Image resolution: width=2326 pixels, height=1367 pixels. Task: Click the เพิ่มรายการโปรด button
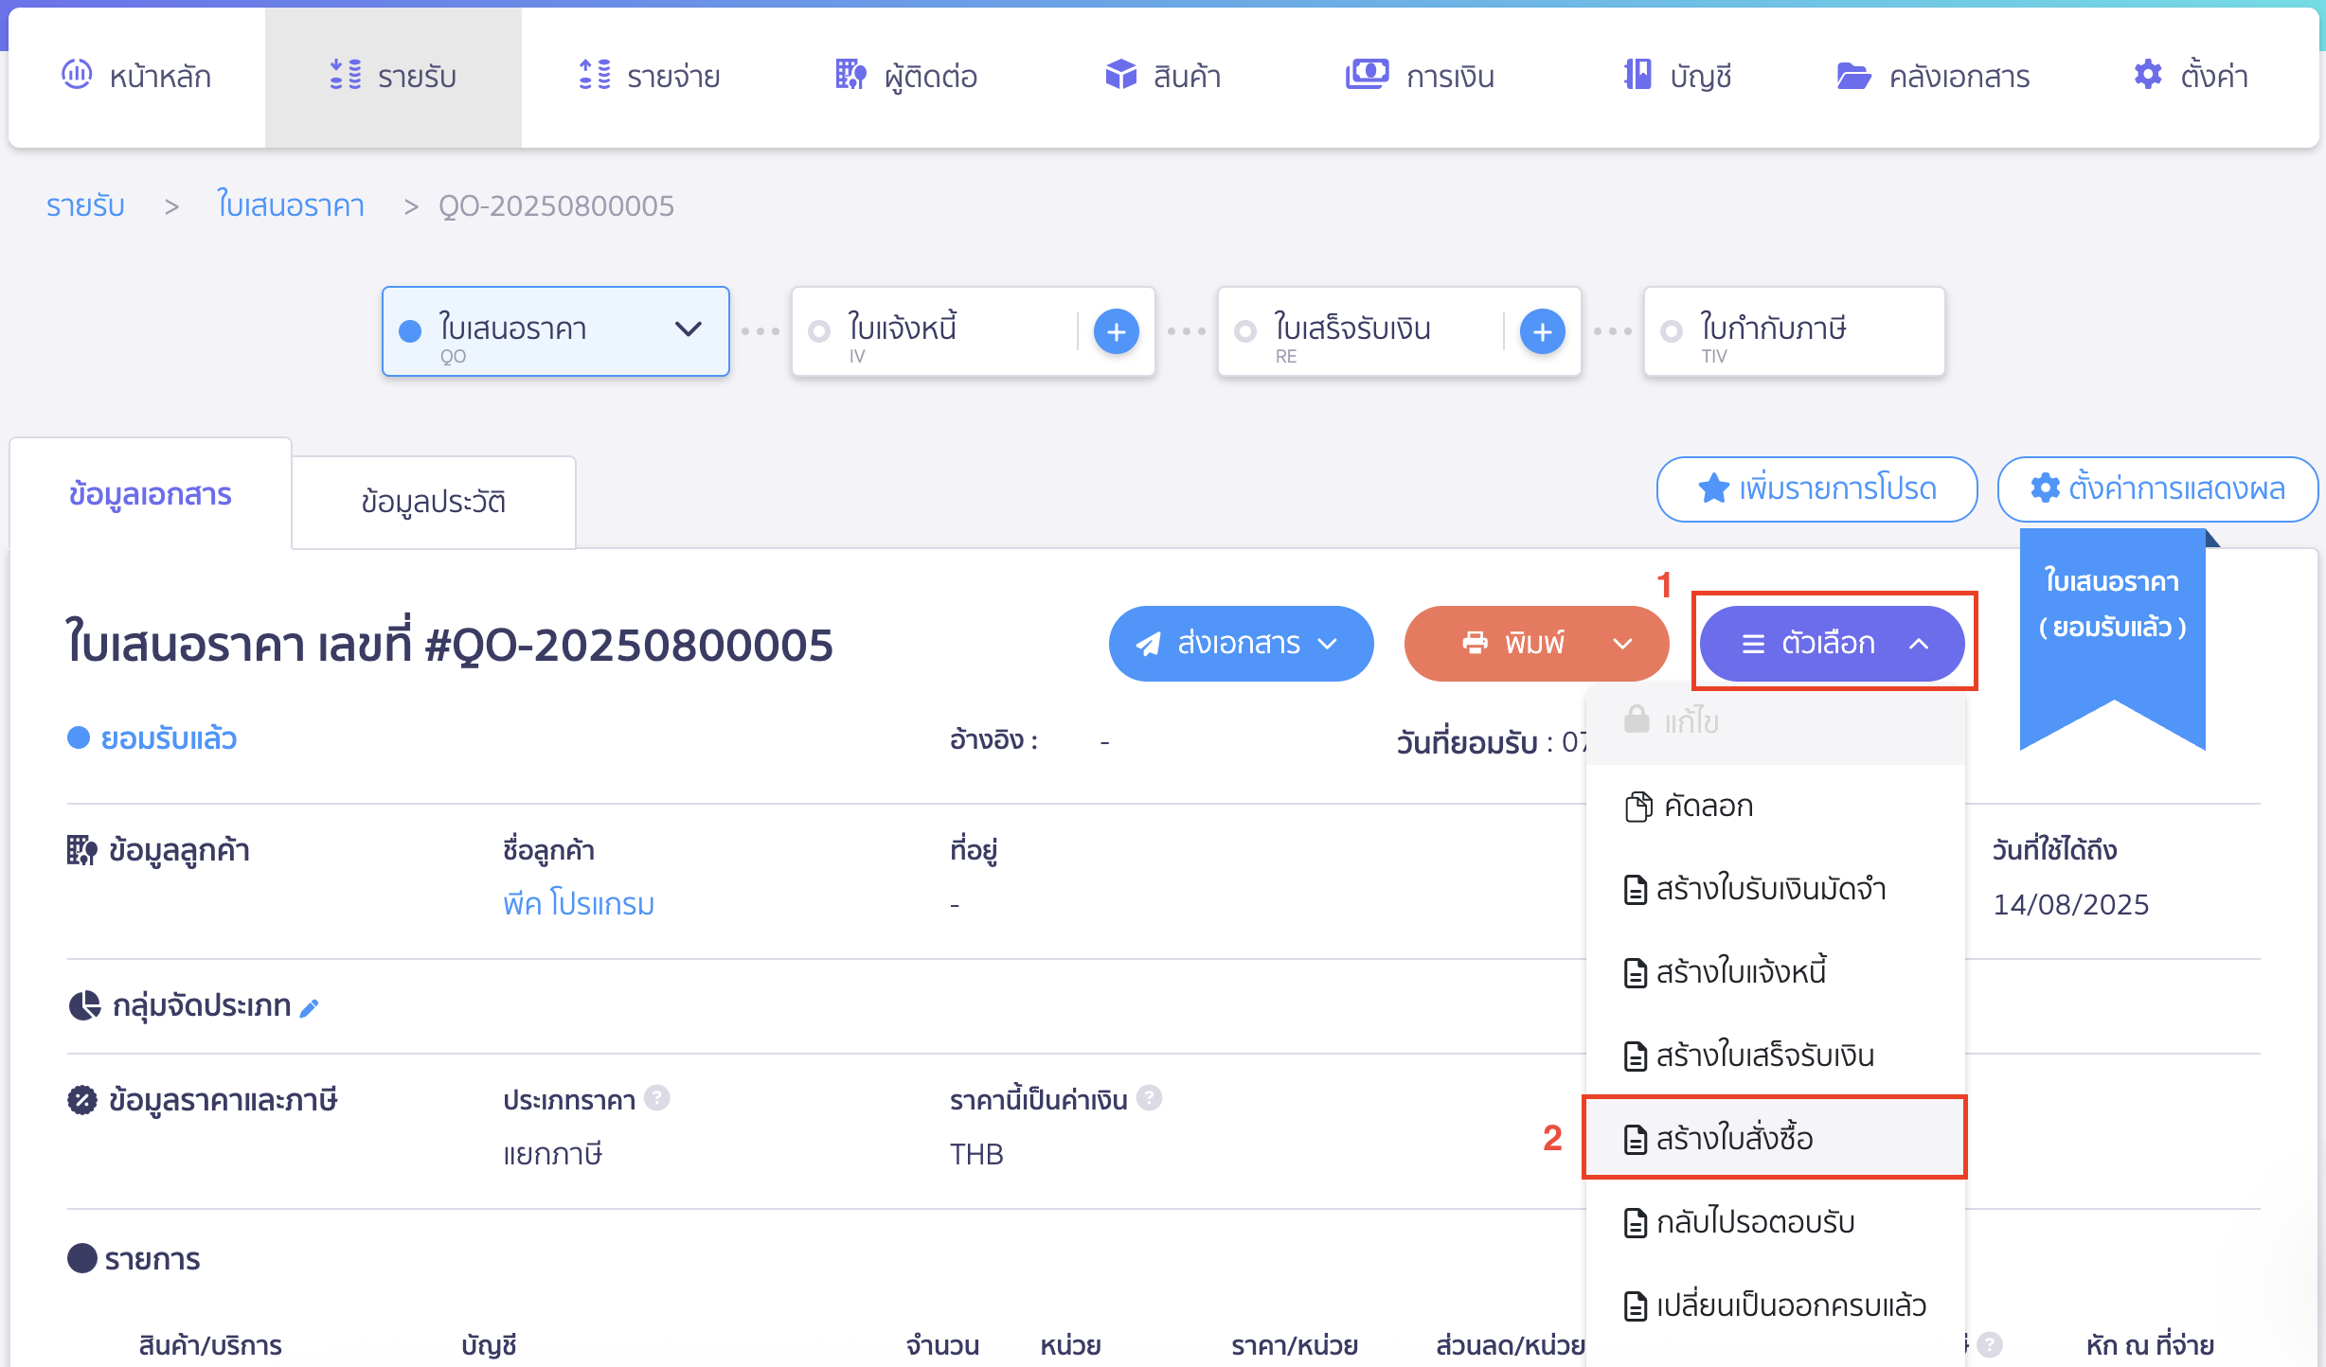1816,488
